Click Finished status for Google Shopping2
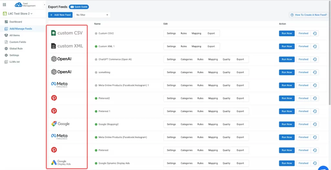331x170 pixels. point(303,124)
